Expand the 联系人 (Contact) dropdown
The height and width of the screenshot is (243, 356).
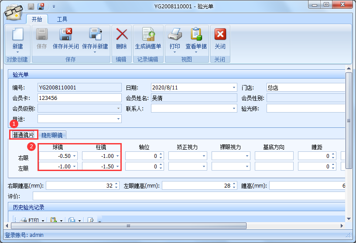pos(234,108)
